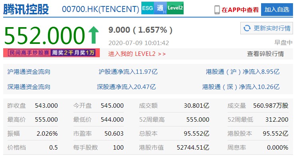This screenshot has width=297, height=162.
Task: Click 港股市值 value 52744.51亿
Action: coord(193,147)
